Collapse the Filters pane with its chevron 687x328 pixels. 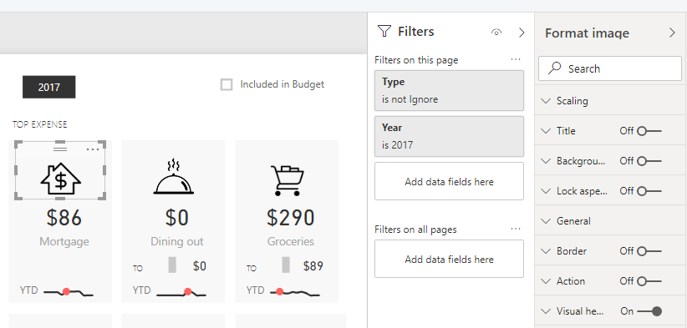(x=522, y=33)
